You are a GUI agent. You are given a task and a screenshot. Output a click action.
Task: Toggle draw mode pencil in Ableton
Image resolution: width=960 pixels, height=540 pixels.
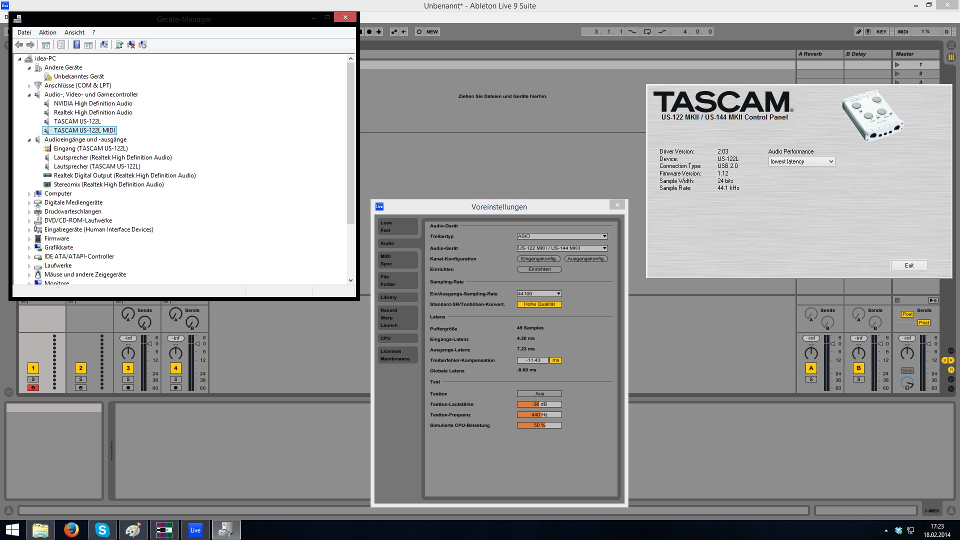(858, 31)
